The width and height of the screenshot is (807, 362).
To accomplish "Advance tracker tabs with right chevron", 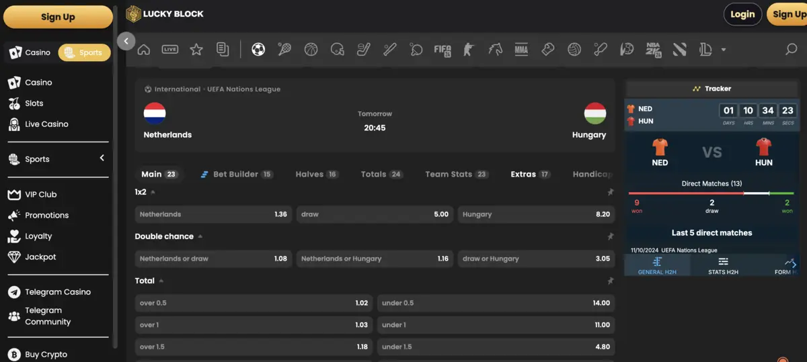I will [x=794, y=265].
